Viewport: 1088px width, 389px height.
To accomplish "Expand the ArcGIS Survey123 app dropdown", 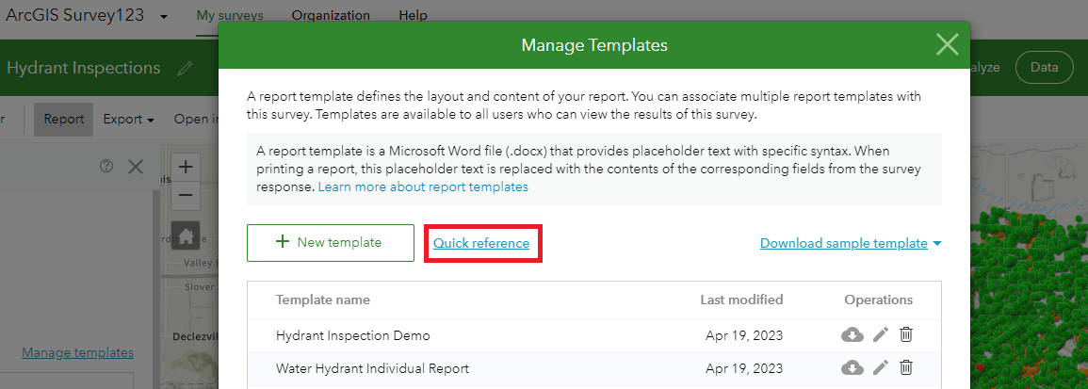I will pyautogui.click(x=164, y=17).
